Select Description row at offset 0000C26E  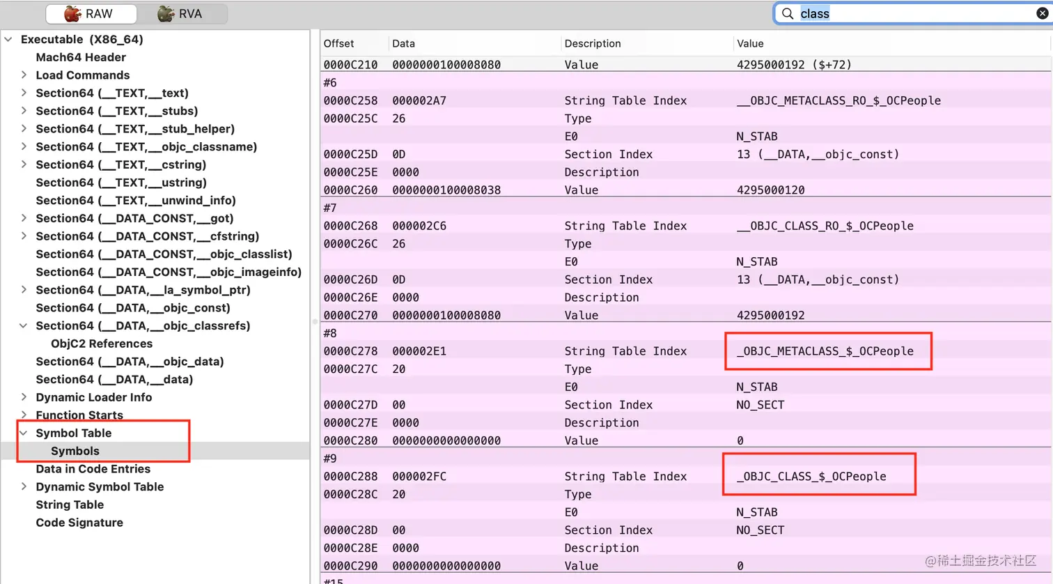point(686,298)
